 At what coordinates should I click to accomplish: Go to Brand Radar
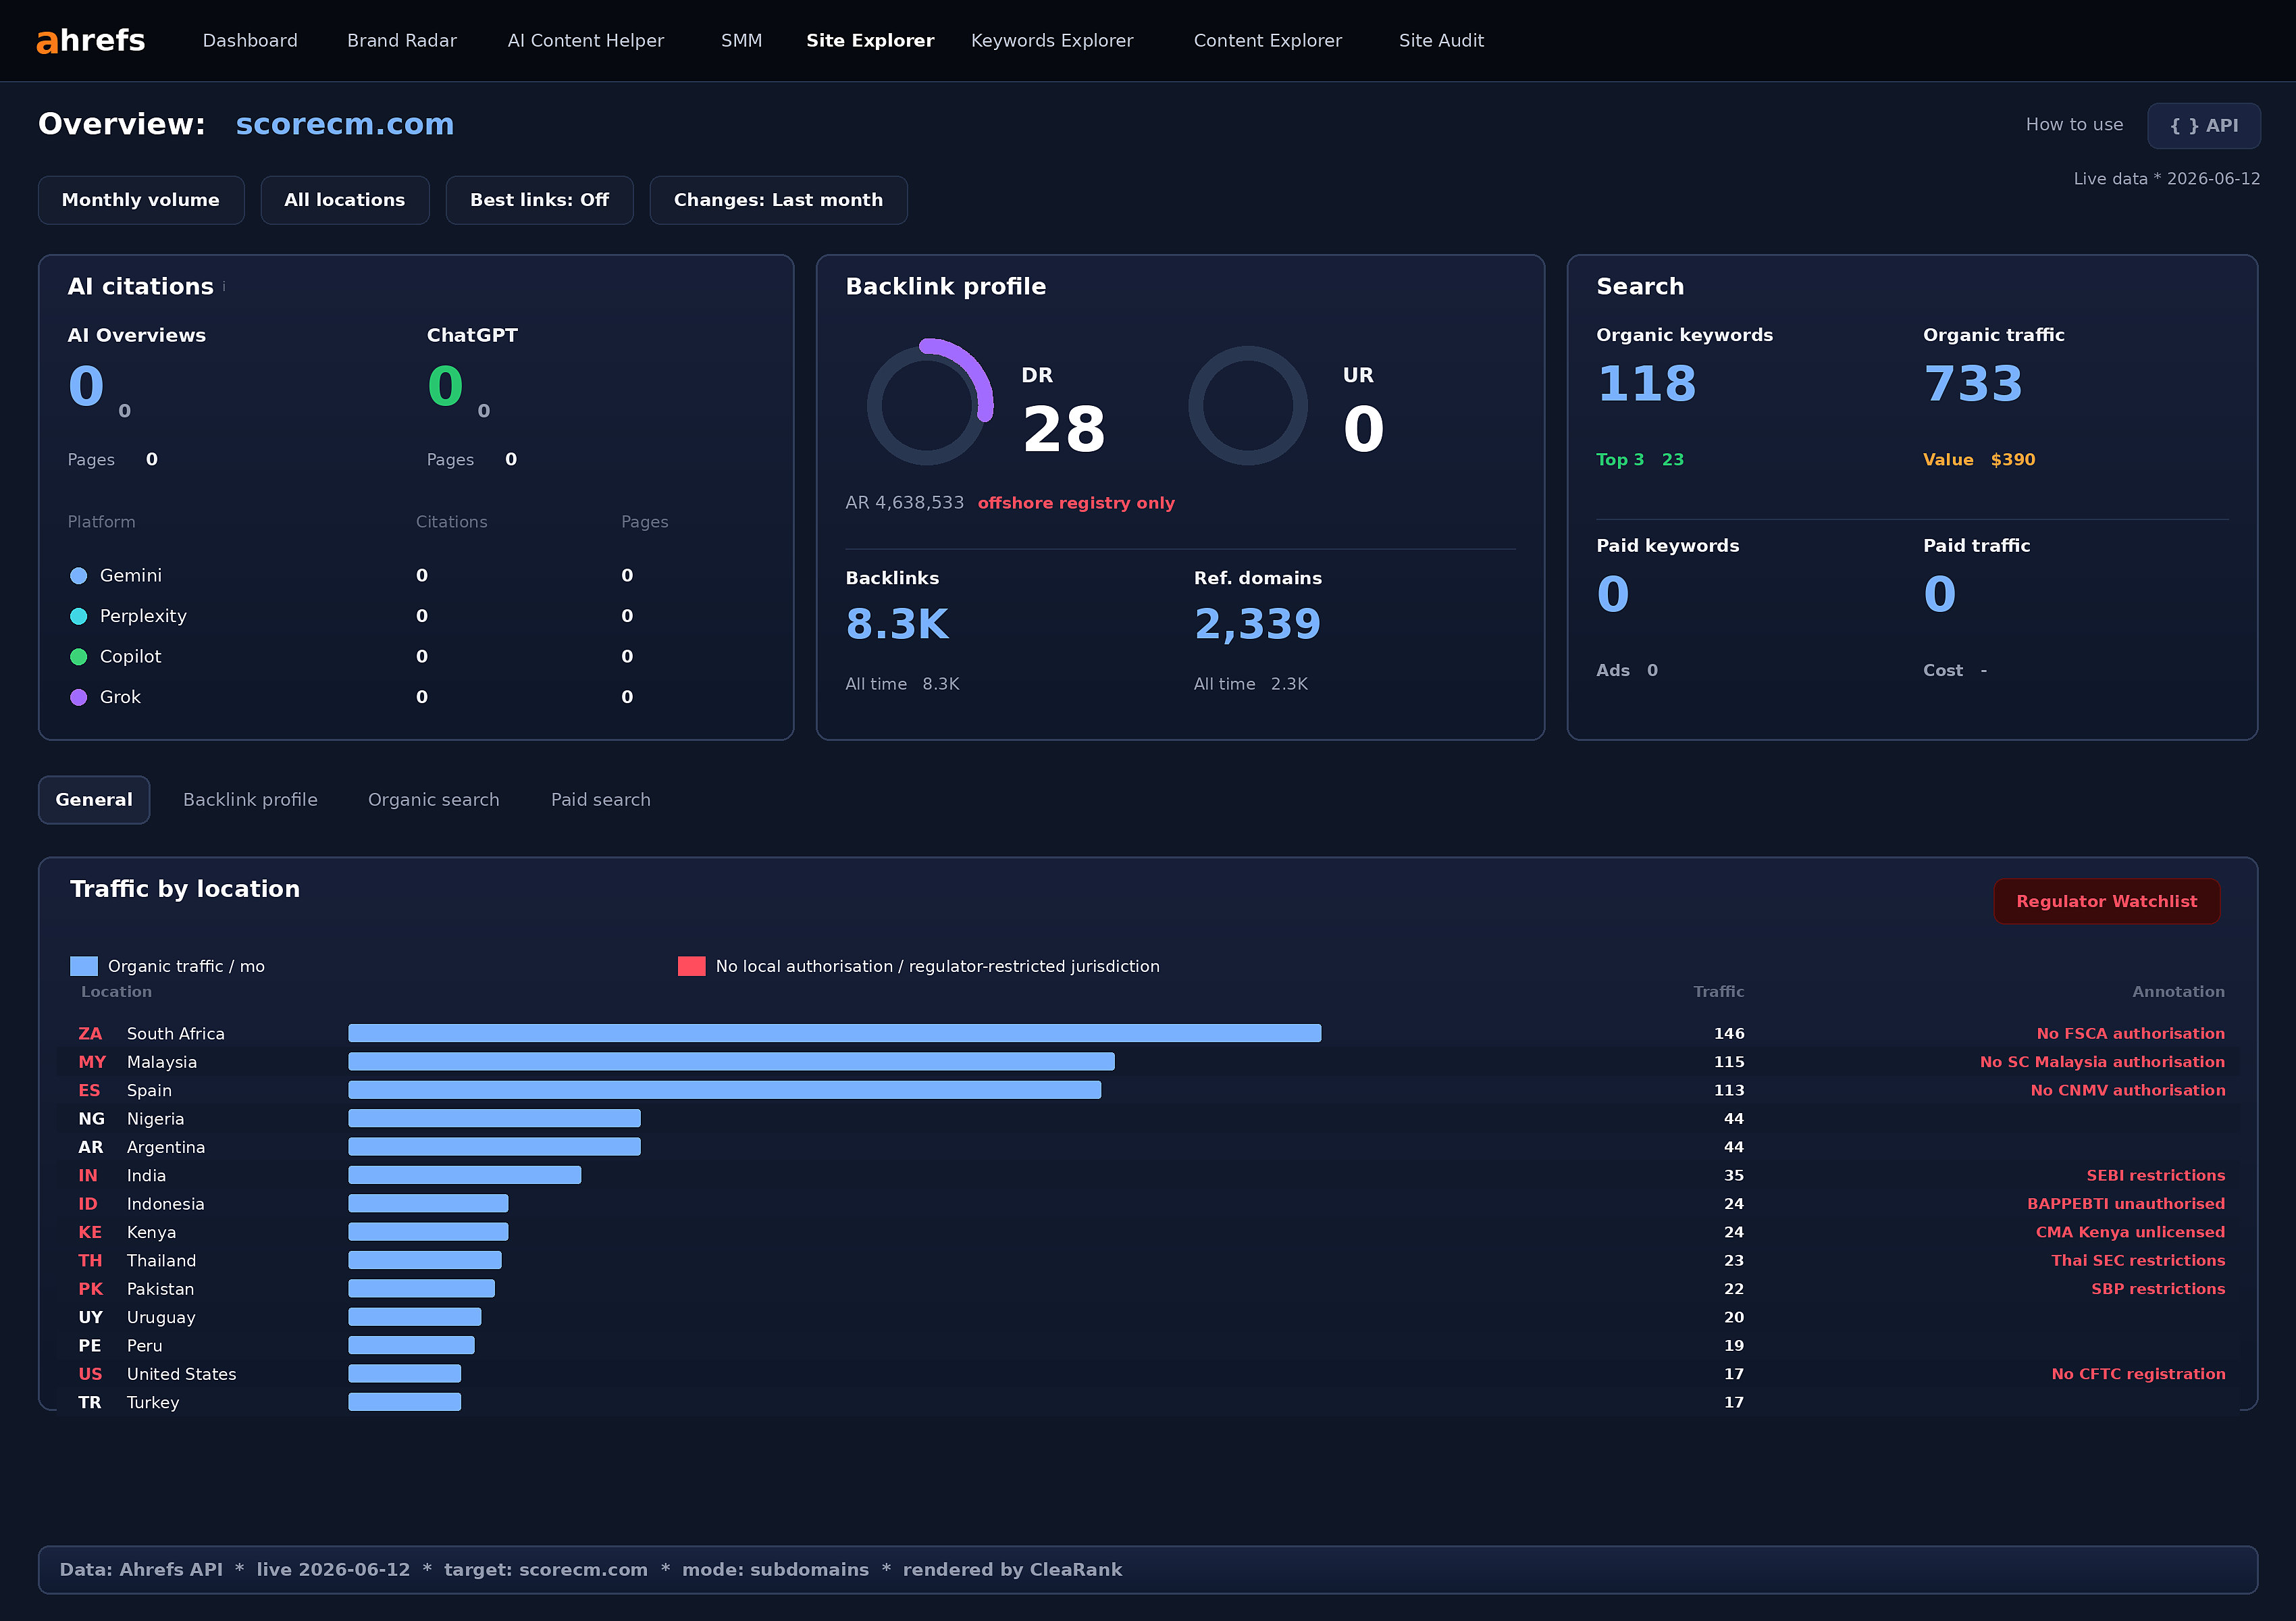click(x=402, y=41)
